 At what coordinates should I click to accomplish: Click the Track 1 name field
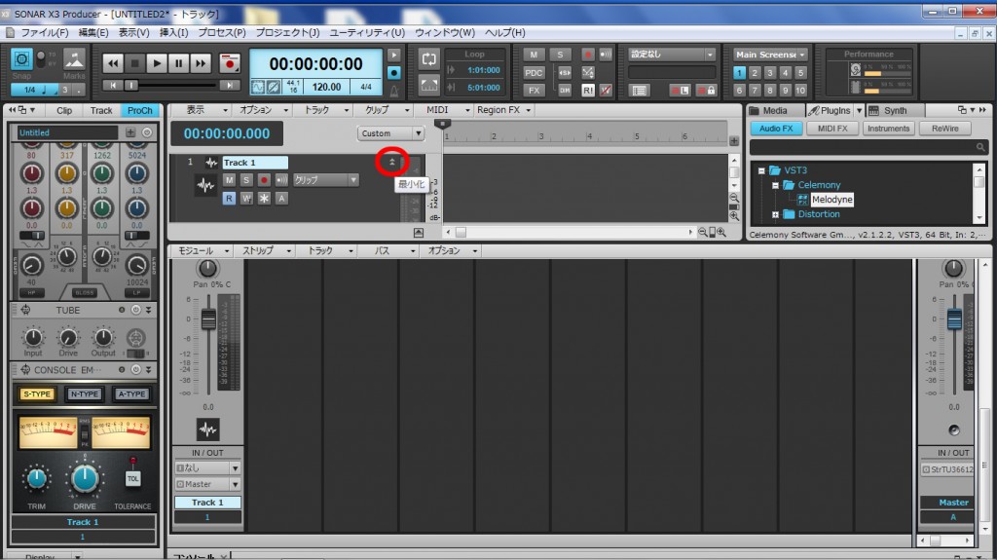(x=254, y=163)
